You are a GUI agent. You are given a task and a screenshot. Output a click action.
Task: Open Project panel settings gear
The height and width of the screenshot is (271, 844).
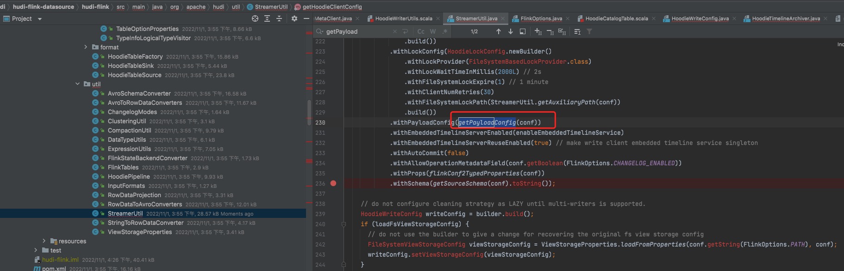pyautogui.click(x=294, y=18)
